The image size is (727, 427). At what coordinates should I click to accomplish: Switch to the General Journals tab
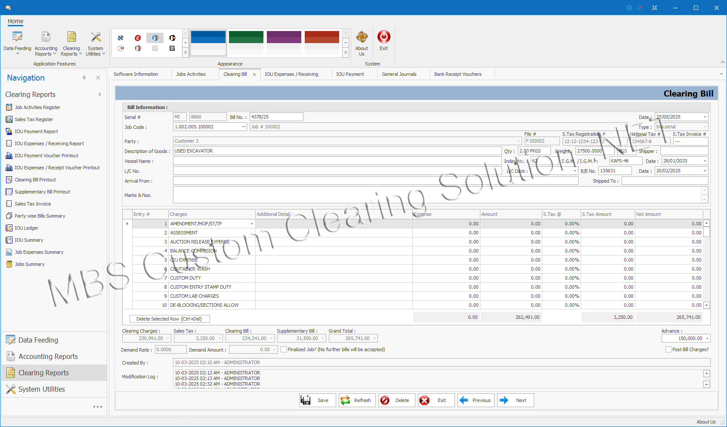coord(399,74)
